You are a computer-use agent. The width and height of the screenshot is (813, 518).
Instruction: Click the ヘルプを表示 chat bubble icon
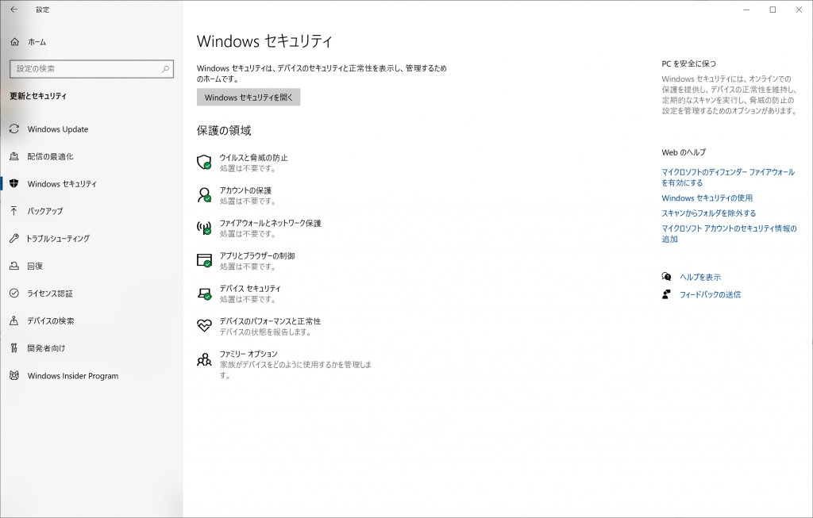pos(666,277)
